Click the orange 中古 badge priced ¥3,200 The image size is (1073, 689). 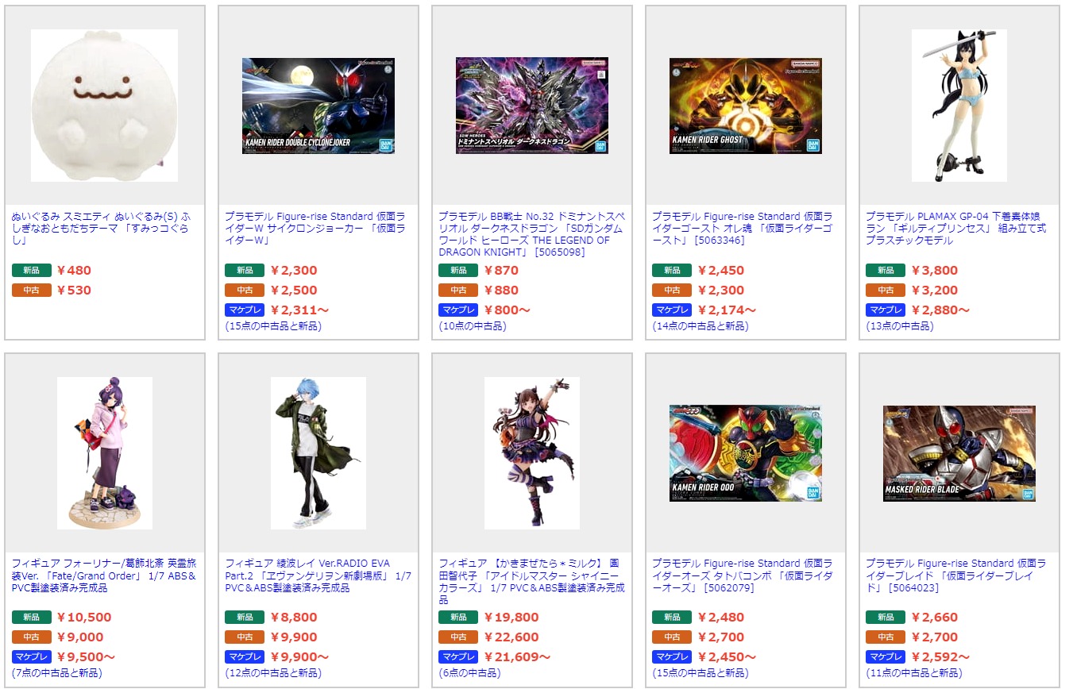pyautogui.click(x=886, y=290)
